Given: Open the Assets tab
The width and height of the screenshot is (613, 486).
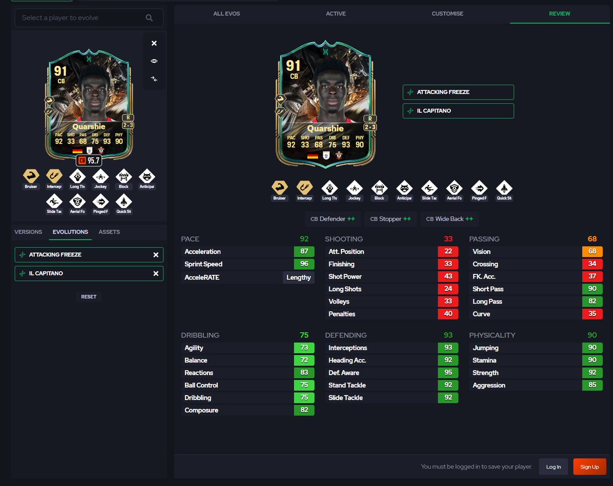Looking at the screenshot, I should [x=109, y=232].
